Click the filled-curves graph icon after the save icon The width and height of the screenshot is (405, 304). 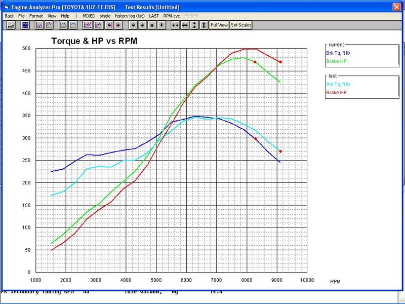pos(39,25)
